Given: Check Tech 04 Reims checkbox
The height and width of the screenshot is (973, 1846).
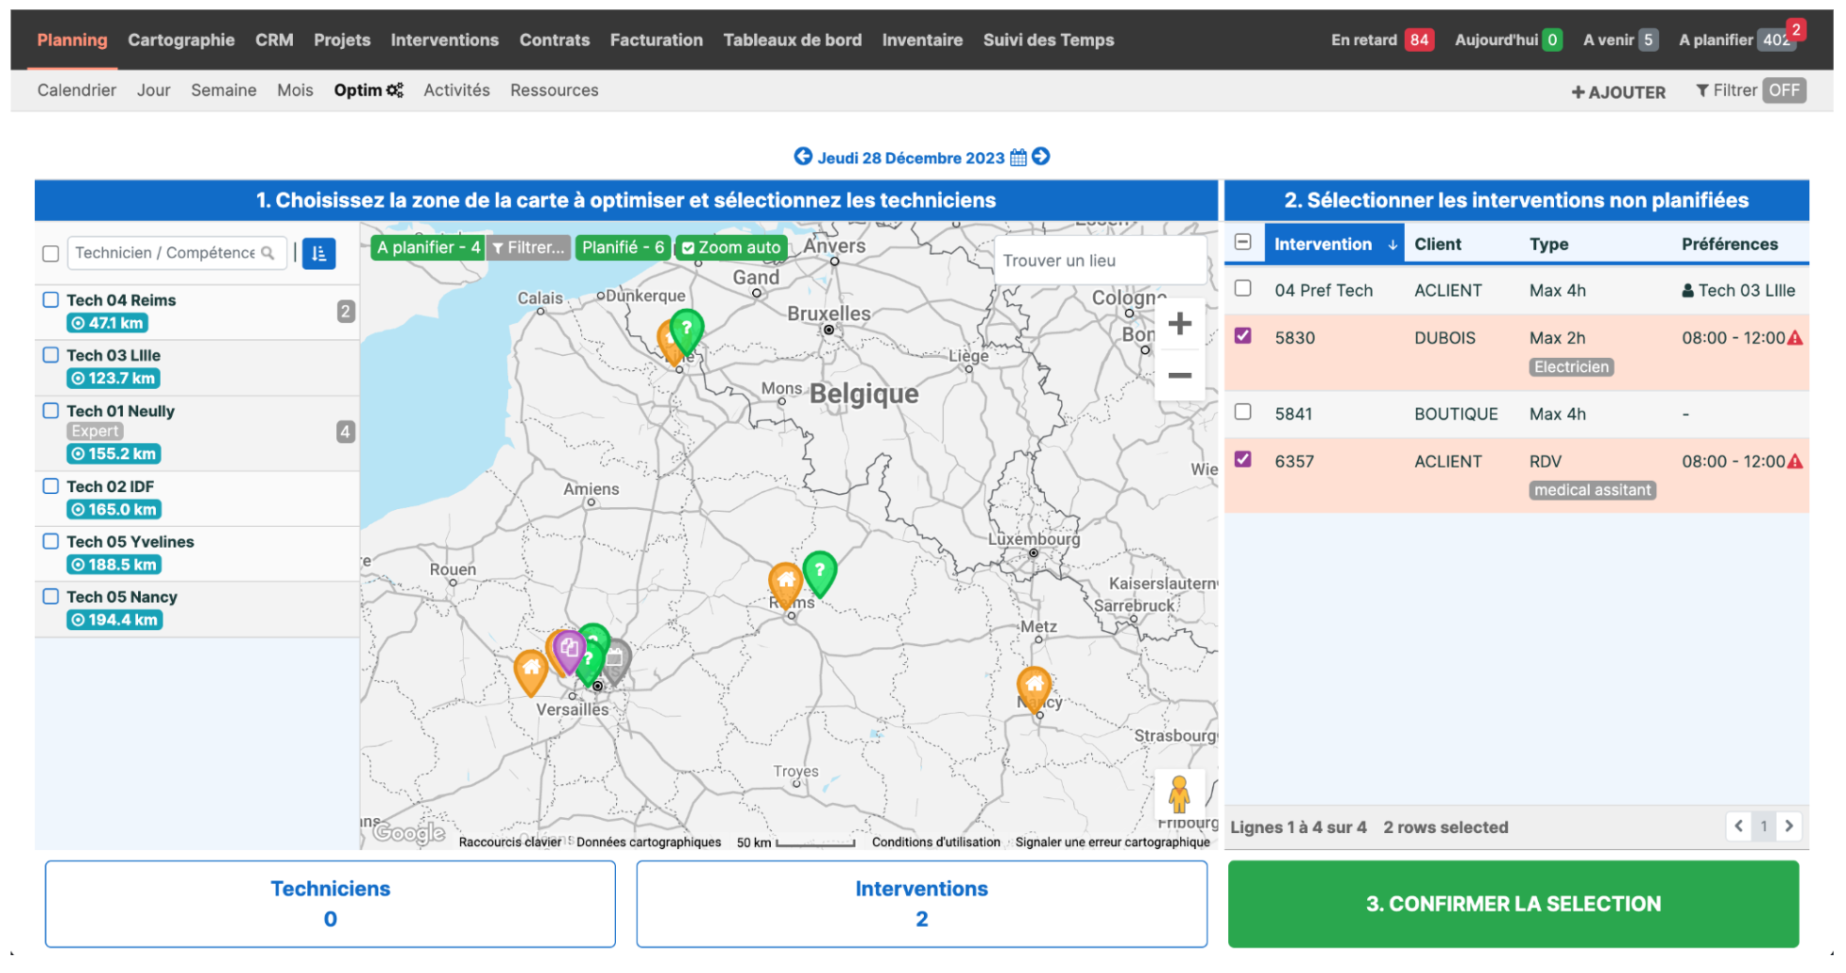Looking at the screenshot, I should click(x=51, y=300).
